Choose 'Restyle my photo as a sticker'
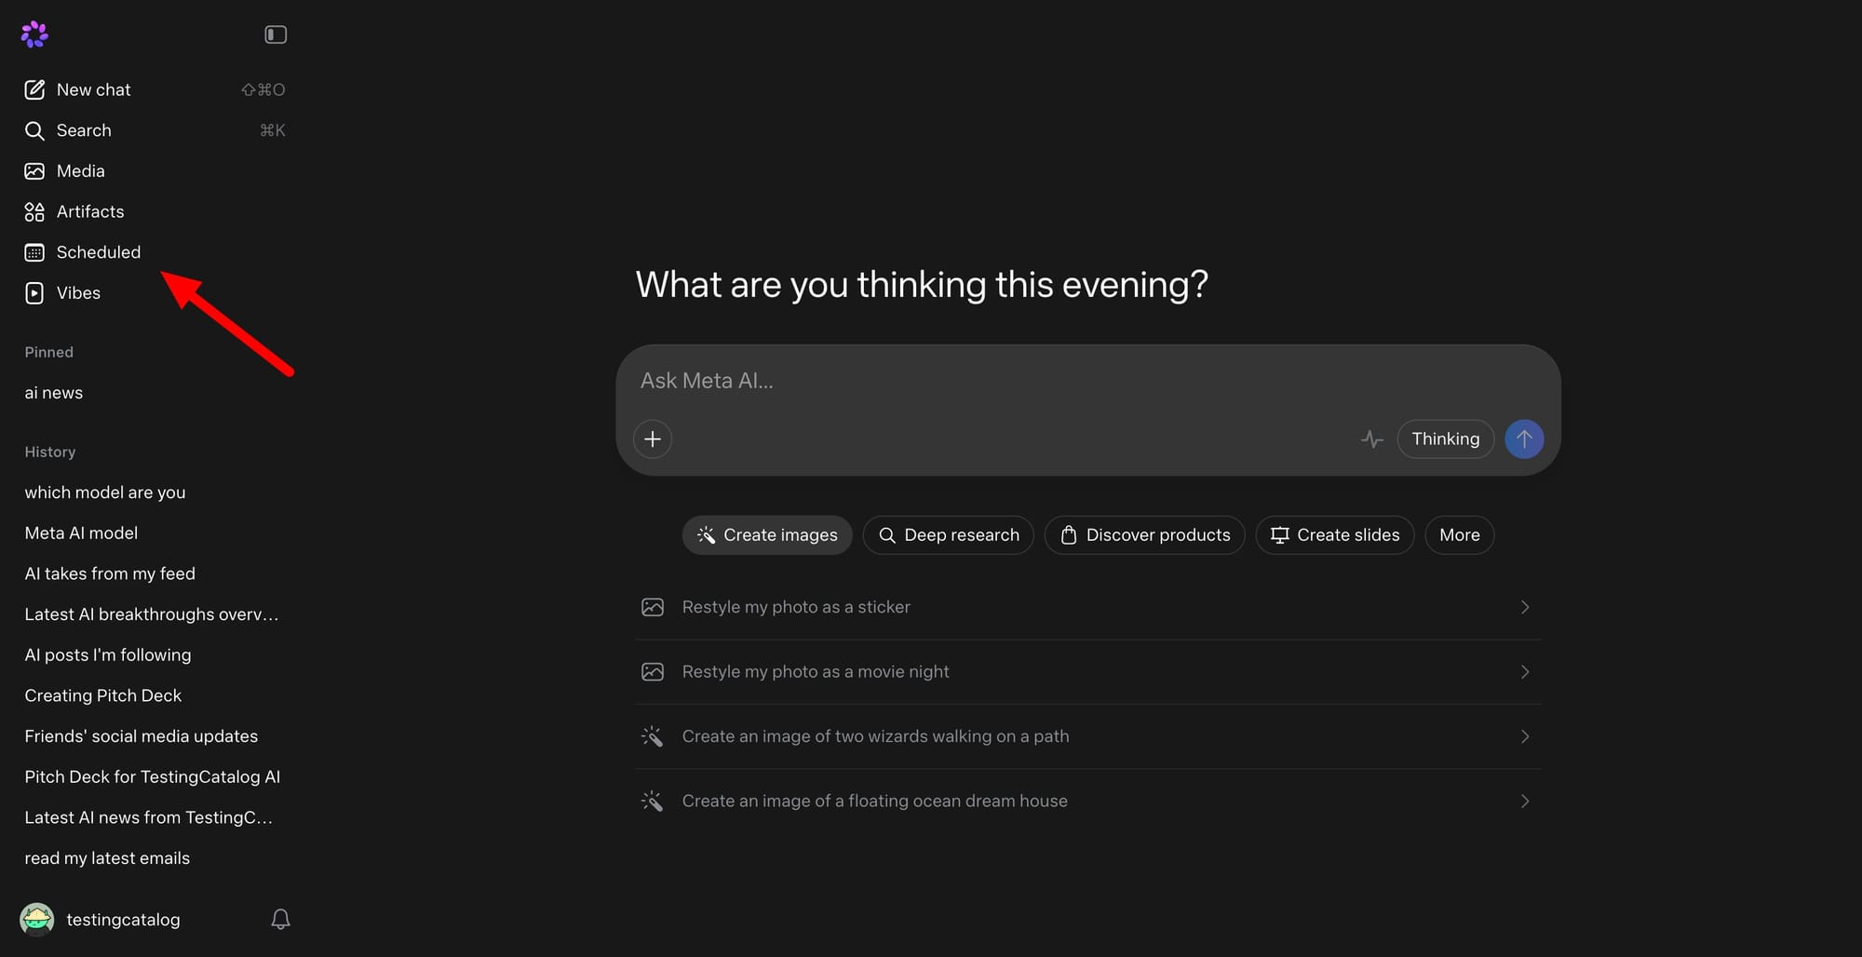Image resolution: width=1862 pixels, height=957 pixels. (1087, 607)
